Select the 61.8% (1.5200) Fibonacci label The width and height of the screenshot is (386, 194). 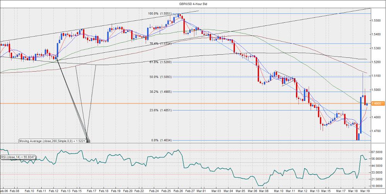point(161,62)
